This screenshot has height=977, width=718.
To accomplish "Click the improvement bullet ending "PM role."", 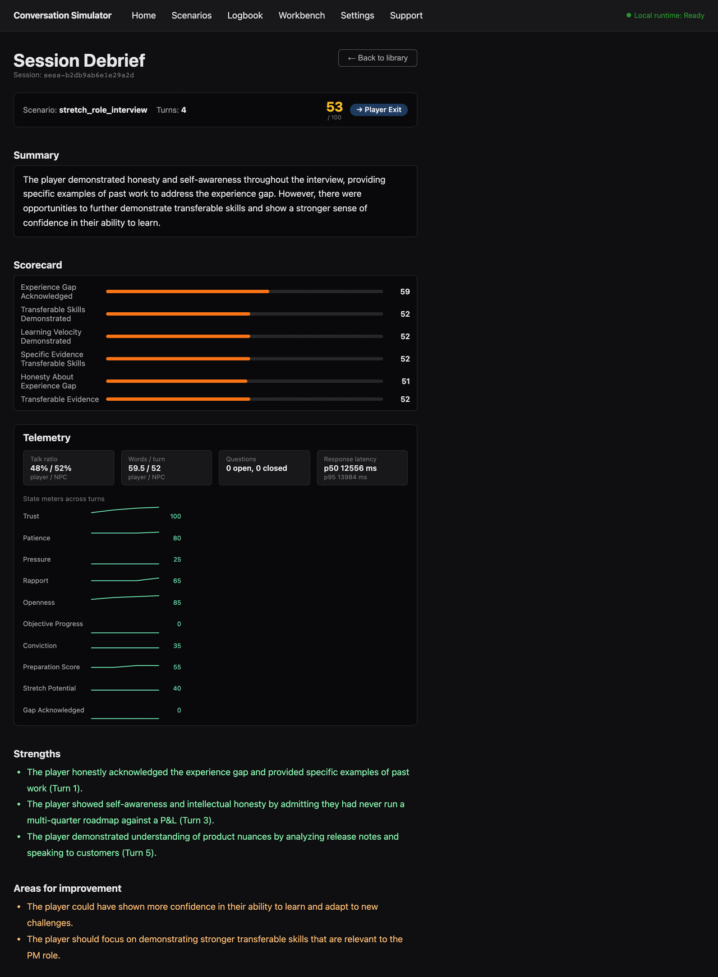I will [215, 947].
